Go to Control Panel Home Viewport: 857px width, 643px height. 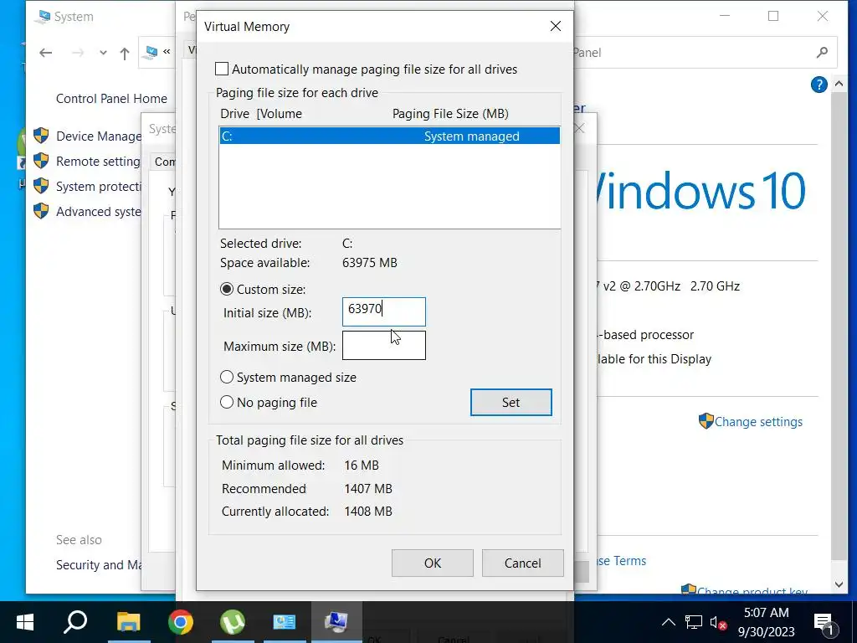click(111, 99)
